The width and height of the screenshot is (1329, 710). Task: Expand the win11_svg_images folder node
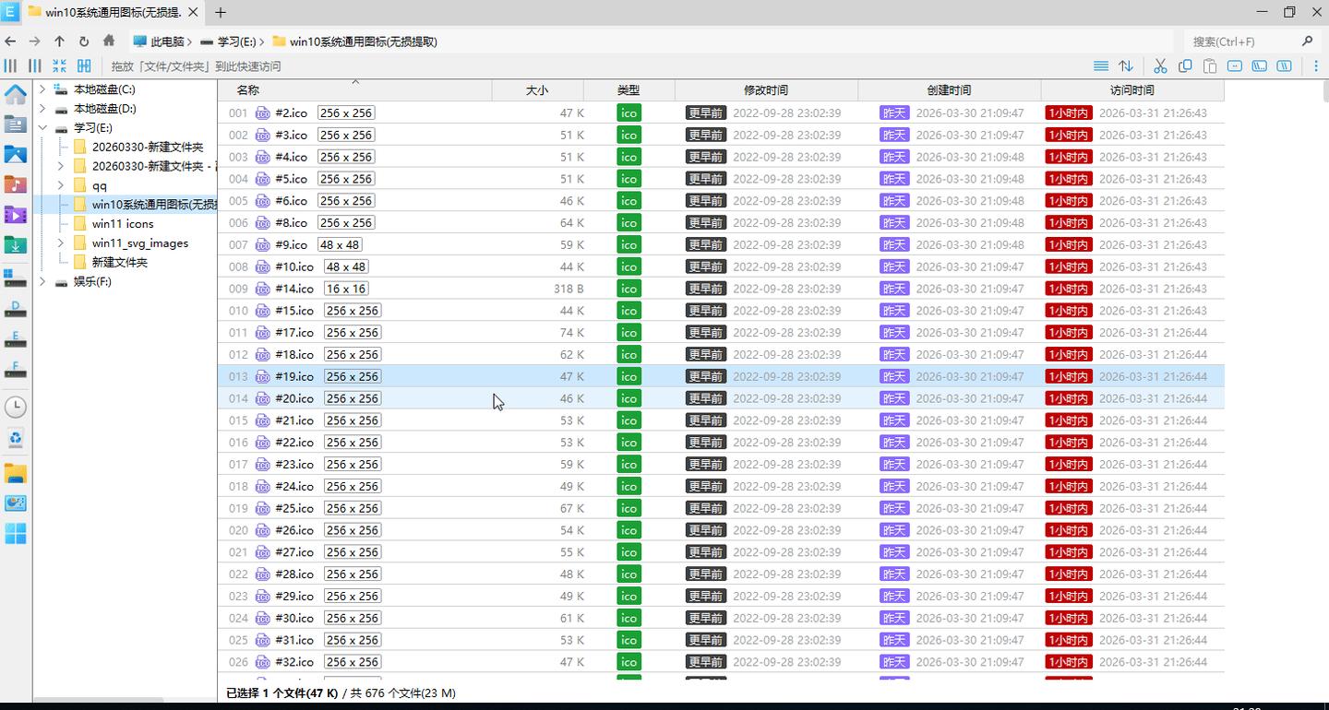[61, 243]
